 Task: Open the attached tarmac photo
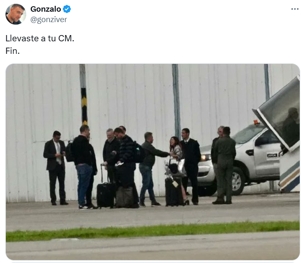click(x=153, y=162)
